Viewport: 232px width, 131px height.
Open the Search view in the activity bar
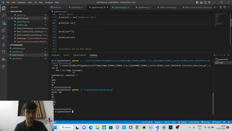click(4, 15)
